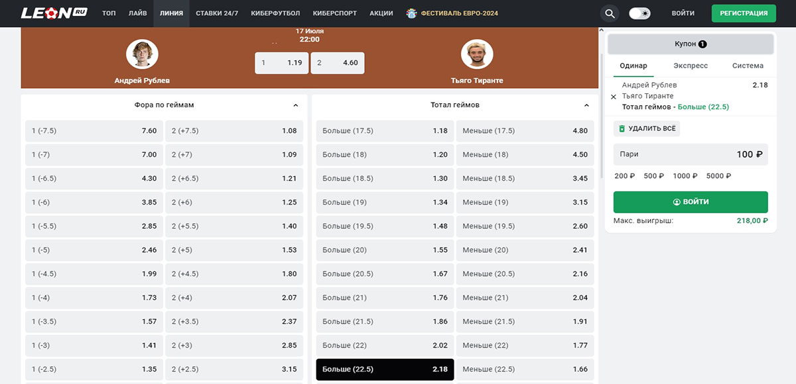Deselect highlighted Больше (22.5) at 2.18
Viewport: 796px width, 384px height.
385,369
